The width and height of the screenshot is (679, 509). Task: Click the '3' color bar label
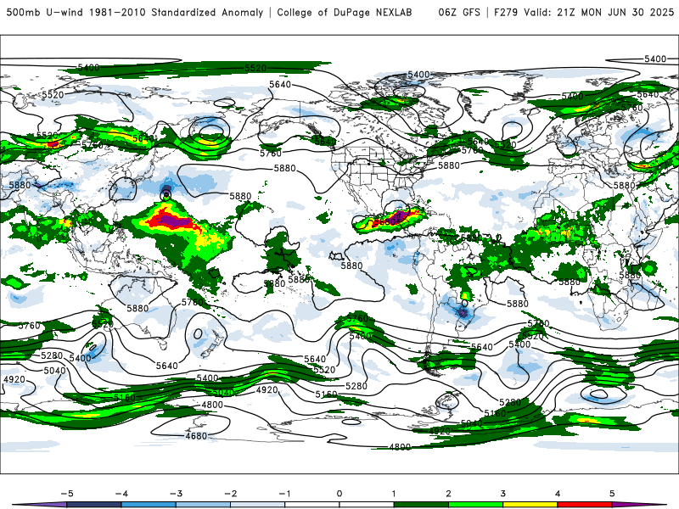tap(502, 494)
